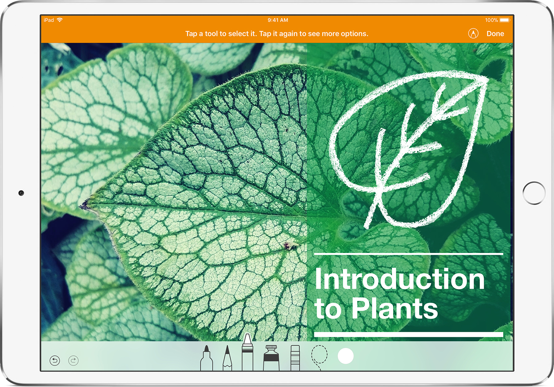Undo the last annotation stroke
The image size is (554, 387).
[54, 360]
